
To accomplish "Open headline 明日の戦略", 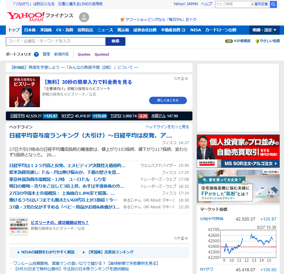I will tap(67, 186).
